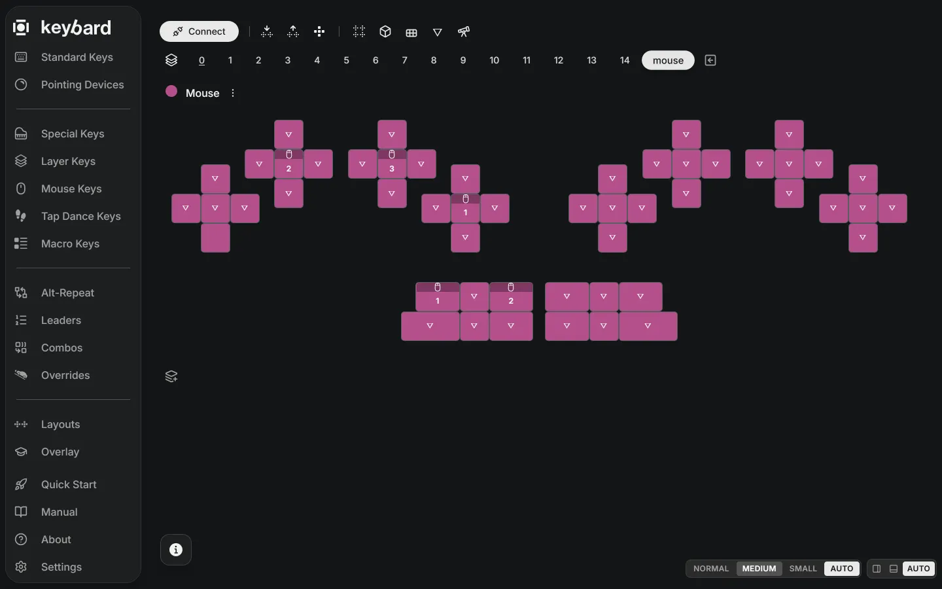The width and height of the screenshot is (942, 589).
Task: Set key size to AUTO
Action: pyautogui.click(x=841, y=569)
